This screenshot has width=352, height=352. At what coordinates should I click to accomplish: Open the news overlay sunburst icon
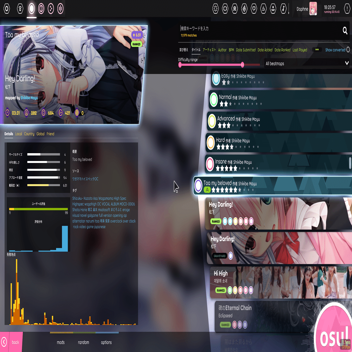pyautogui.click(x=215, y=8)
